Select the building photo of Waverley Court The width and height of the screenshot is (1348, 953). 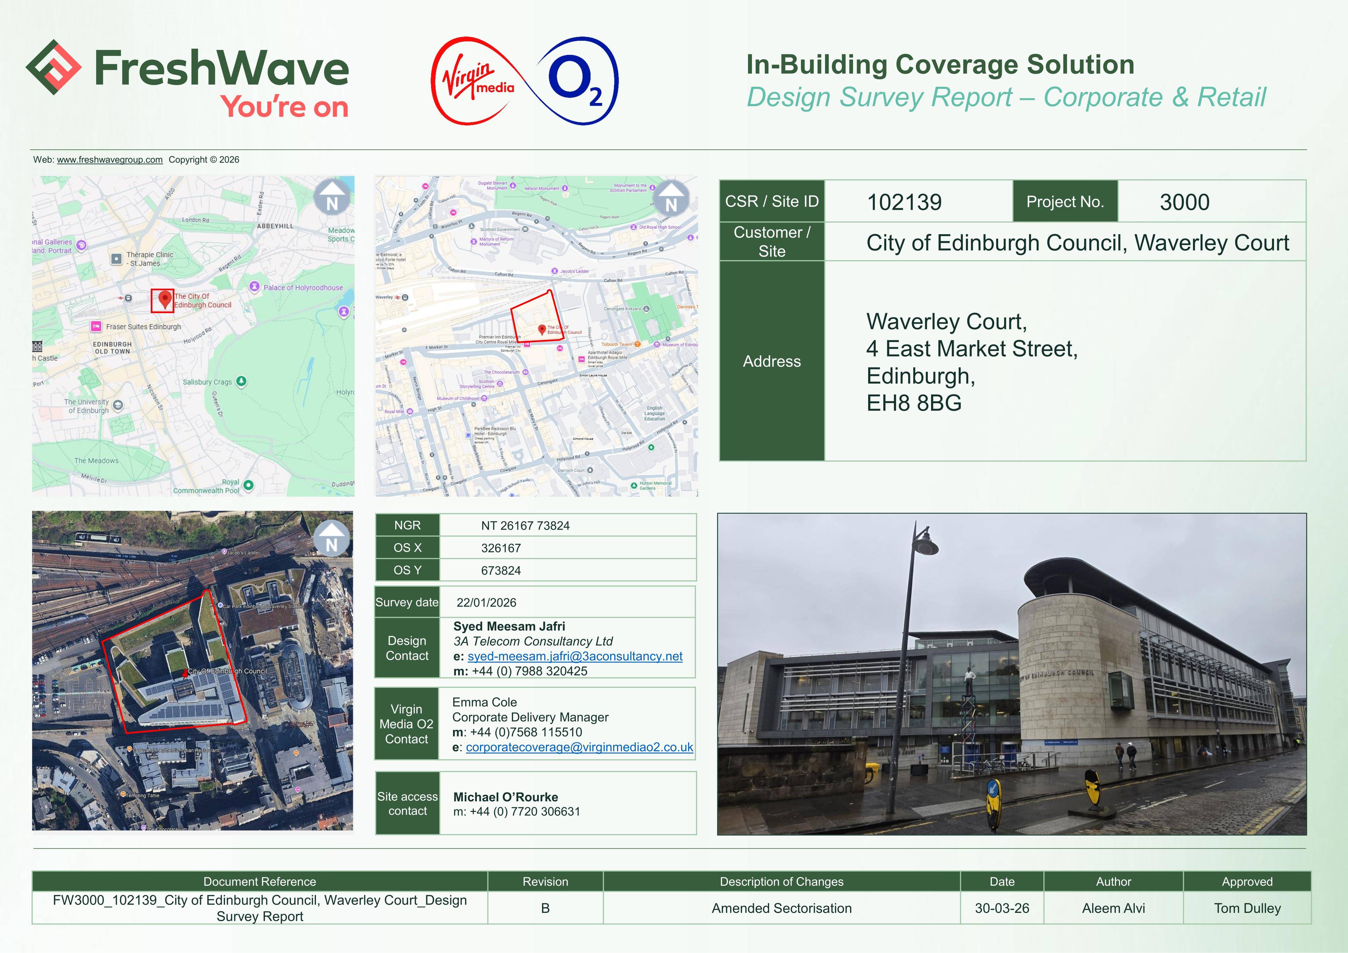(x=1012, y=674)
